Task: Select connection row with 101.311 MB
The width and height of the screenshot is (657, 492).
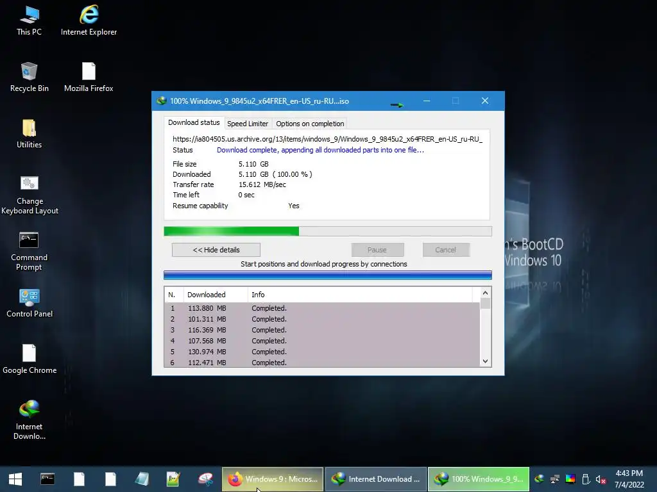Action: coord(322,319)
